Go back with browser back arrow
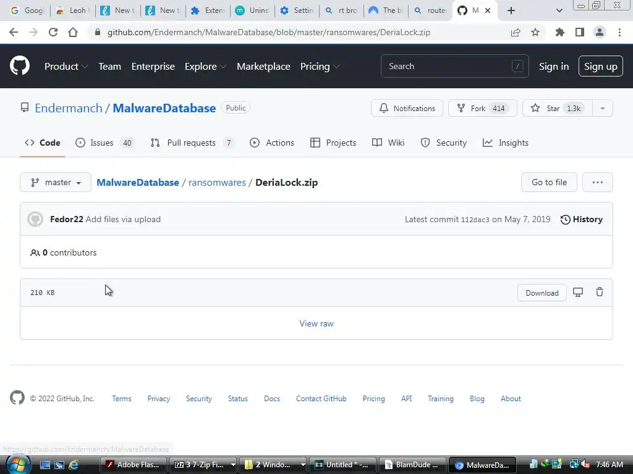The image size is (633, 474). pos(14,32)
